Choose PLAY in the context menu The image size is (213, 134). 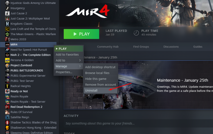pyautogui.click(x=69, y=49)
